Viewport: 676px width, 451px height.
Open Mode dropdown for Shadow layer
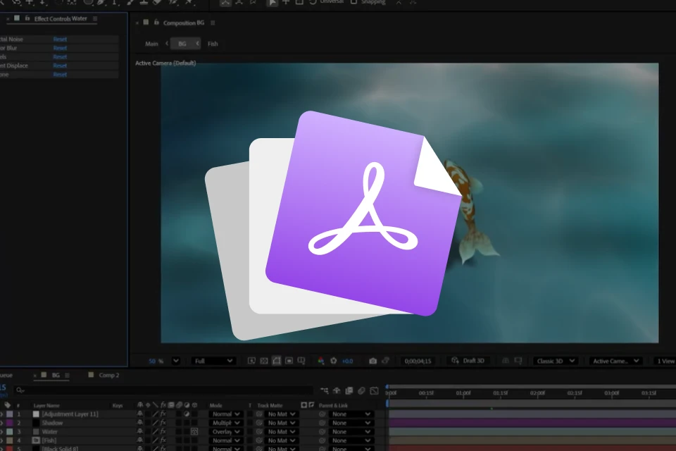[225, 423]
